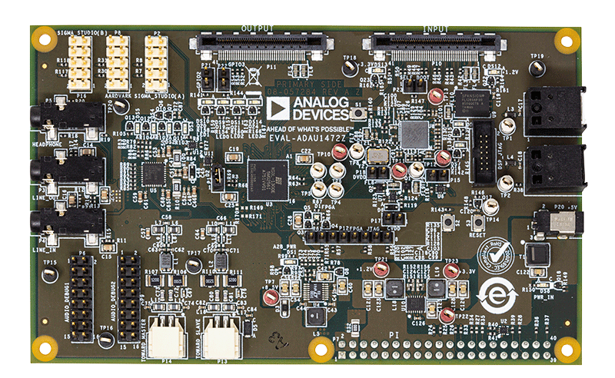Click the silver crystal oscillator

[x=377, y=156]
